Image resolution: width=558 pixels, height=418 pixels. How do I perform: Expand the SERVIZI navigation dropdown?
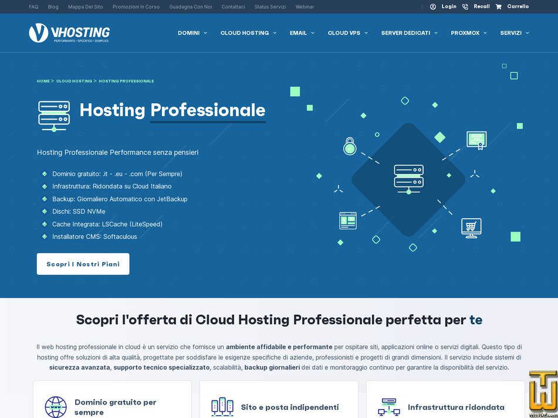(x=514, y=33)
